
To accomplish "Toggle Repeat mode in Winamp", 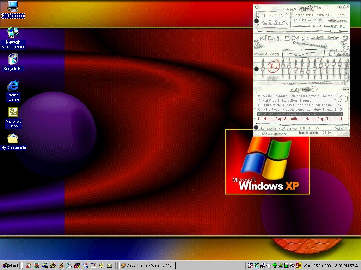I will click(333, 38).
